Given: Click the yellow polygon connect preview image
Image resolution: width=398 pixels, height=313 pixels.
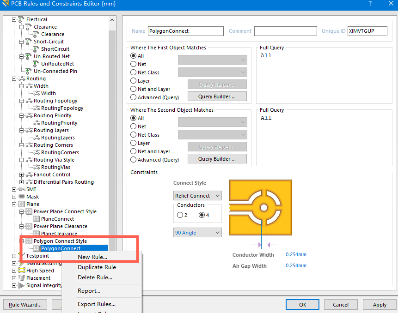Looking at the screenshot, I should point(260,208).
